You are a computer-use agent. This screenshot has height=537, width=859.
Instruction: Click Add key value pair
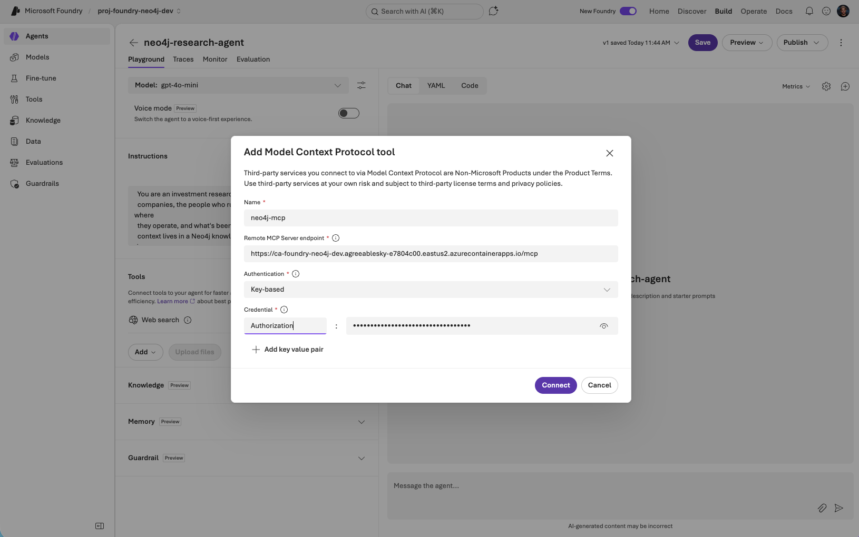(x=288, y=350)
